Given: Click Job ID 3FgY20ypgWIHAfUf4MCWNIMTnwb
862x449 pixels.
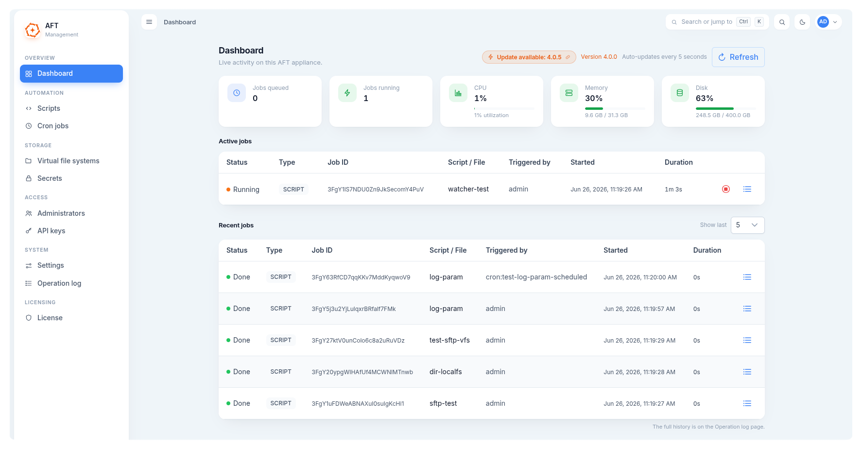Looking at the screenshot, I should point(362,372).
